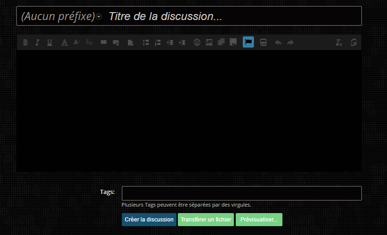Click inside the message body editor
The height and width of the screenshot is (235, 387).
(x=189, y=111)
